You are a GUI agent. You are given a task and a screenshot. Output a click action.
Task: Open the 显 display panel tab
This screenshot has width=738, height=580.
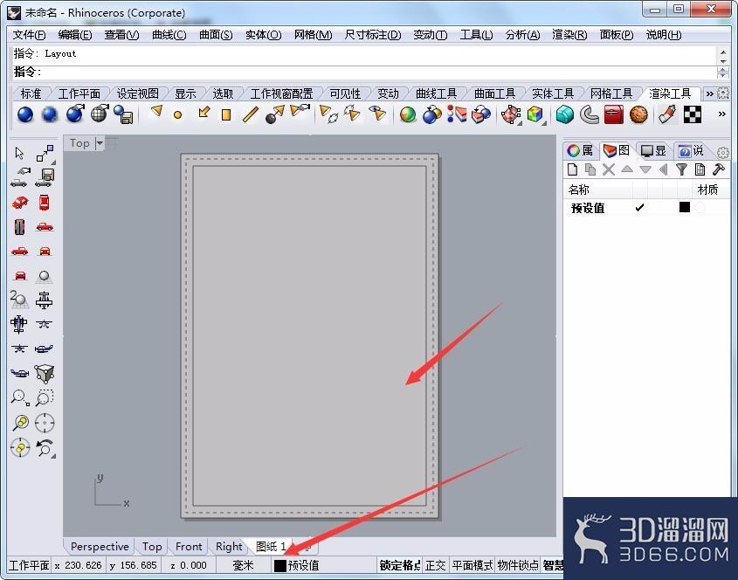[654, 150]
